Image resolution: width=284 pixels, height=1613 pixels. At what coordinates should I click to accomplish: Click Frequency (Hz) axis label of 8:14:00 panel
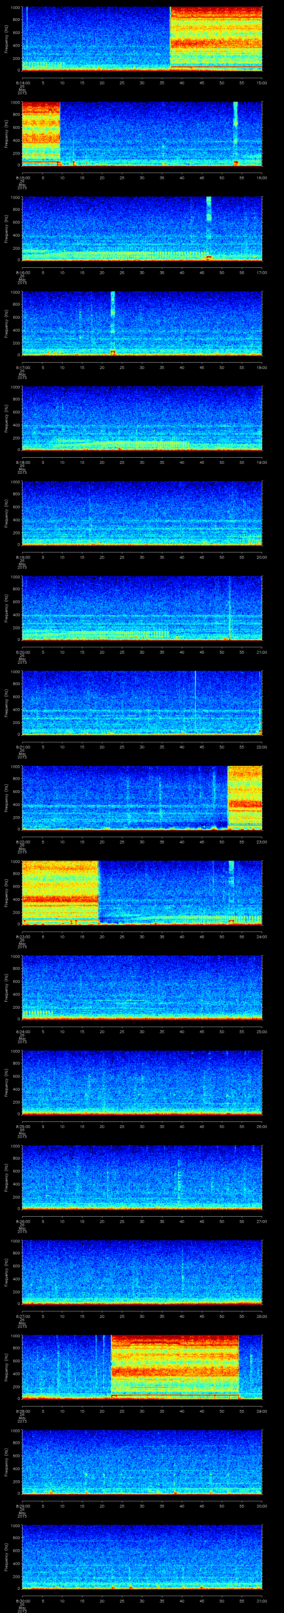[x=6, y=39]
